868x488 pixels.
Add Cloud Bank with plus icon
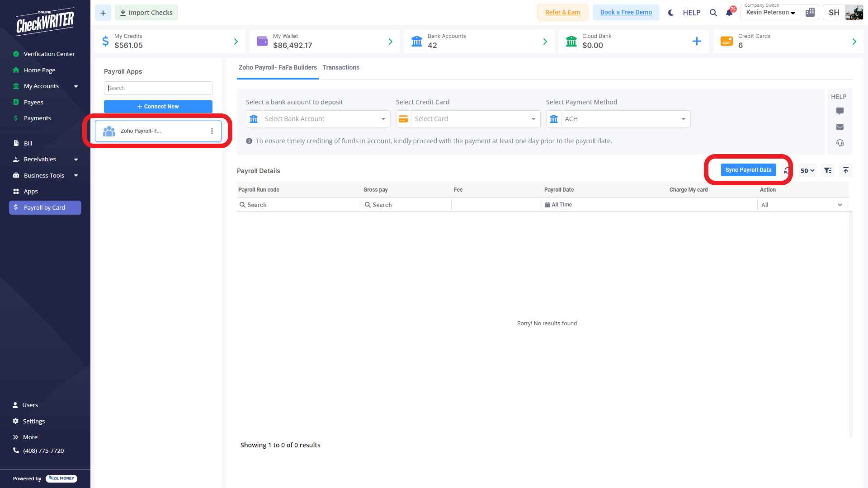click(697, 42)
